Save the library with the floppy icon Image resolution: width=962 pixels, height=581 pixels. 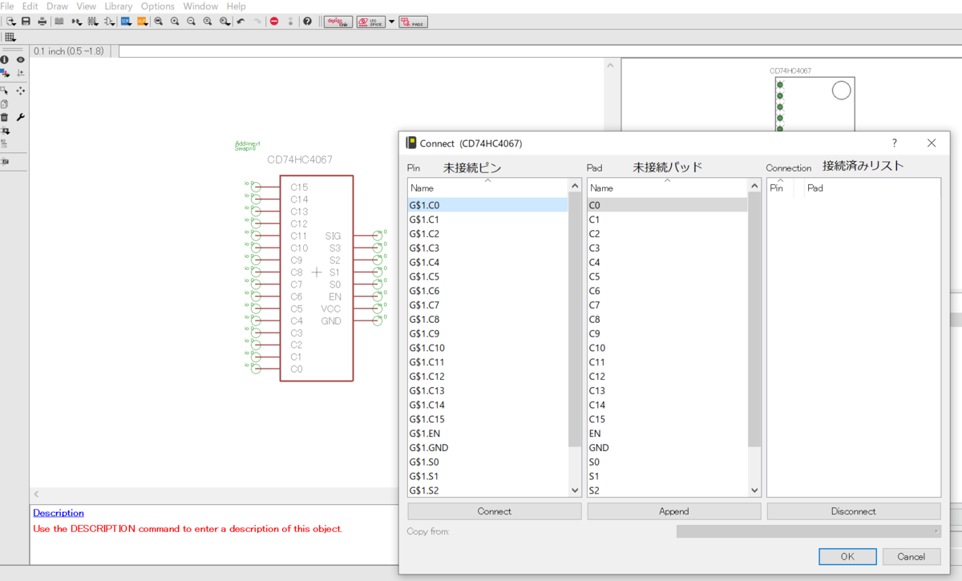pos(26,22)
